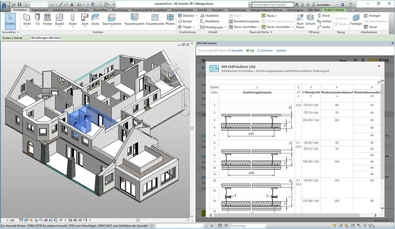Screen dimensions: 395x229
Task: Expand the Auswählen panel dropdown
Action: 10,32
